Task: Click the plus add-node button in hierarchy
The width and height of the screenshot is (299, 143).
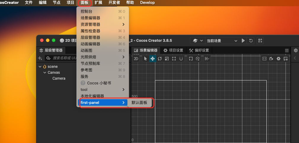Action: coord(40,58)
